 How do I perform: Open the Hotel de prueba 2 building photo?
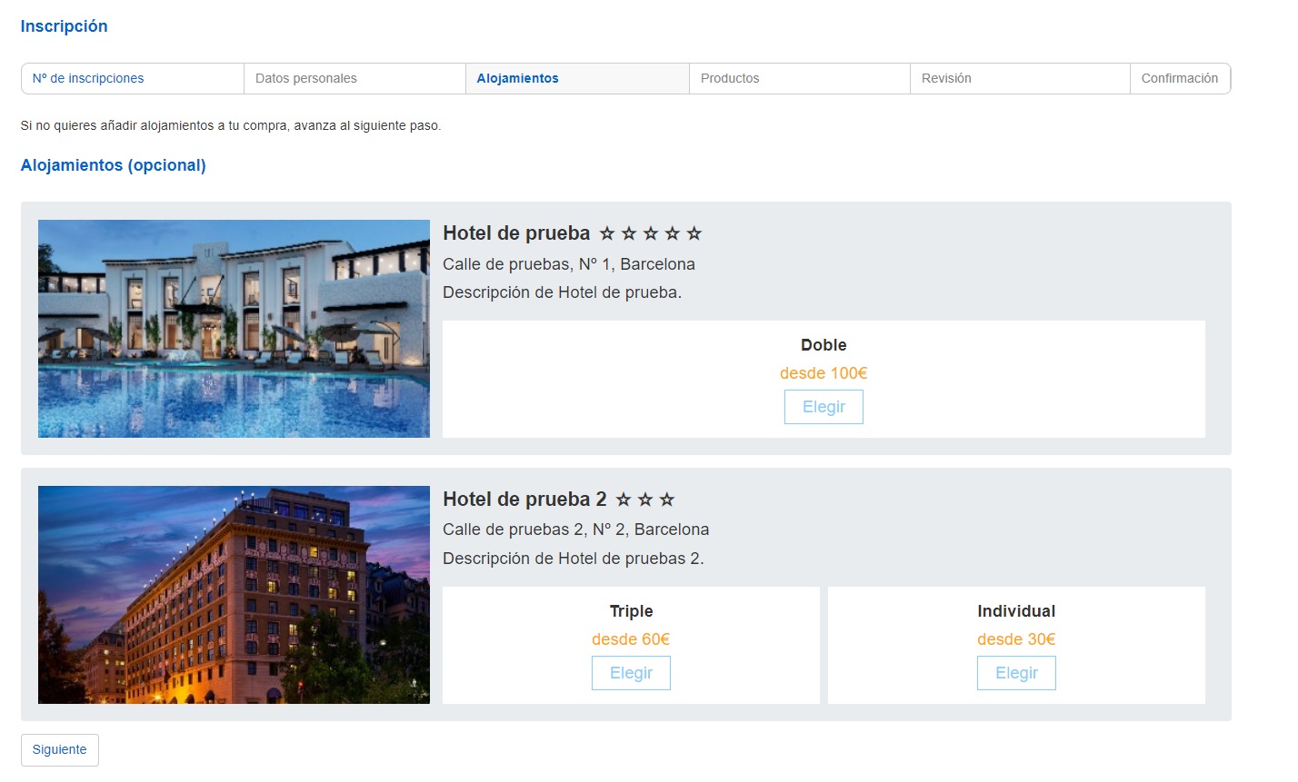click(x=234, y=595)
